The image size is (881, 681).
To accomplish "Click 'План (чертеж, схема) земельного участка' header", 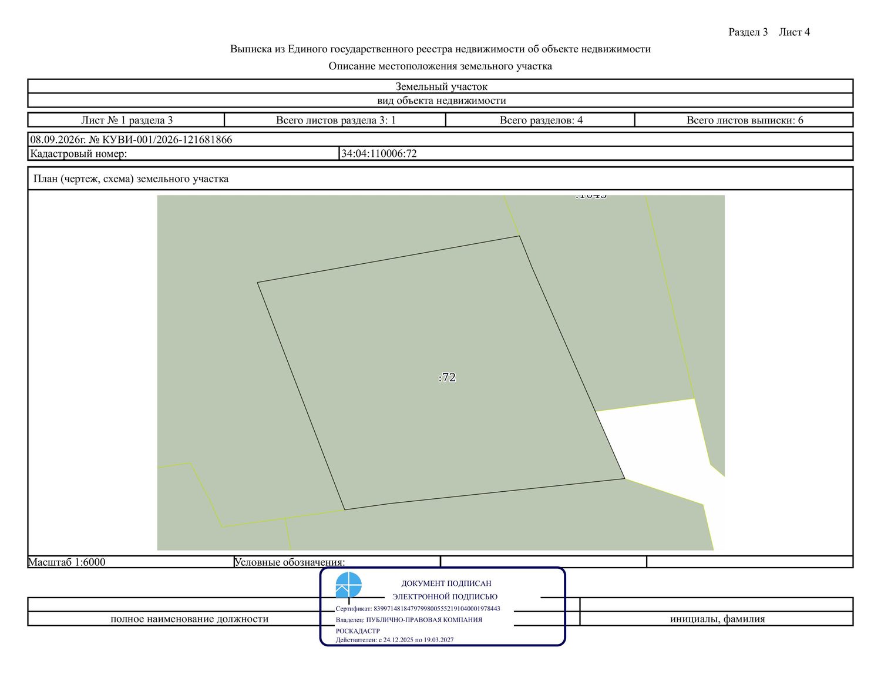I will pyautogui.click(x=441, y=179).
